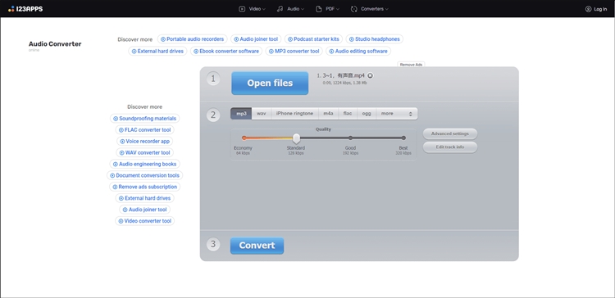Open the WAV converter tool link
The width and height of the screenshot is (615, 298).
pos(144,153)
